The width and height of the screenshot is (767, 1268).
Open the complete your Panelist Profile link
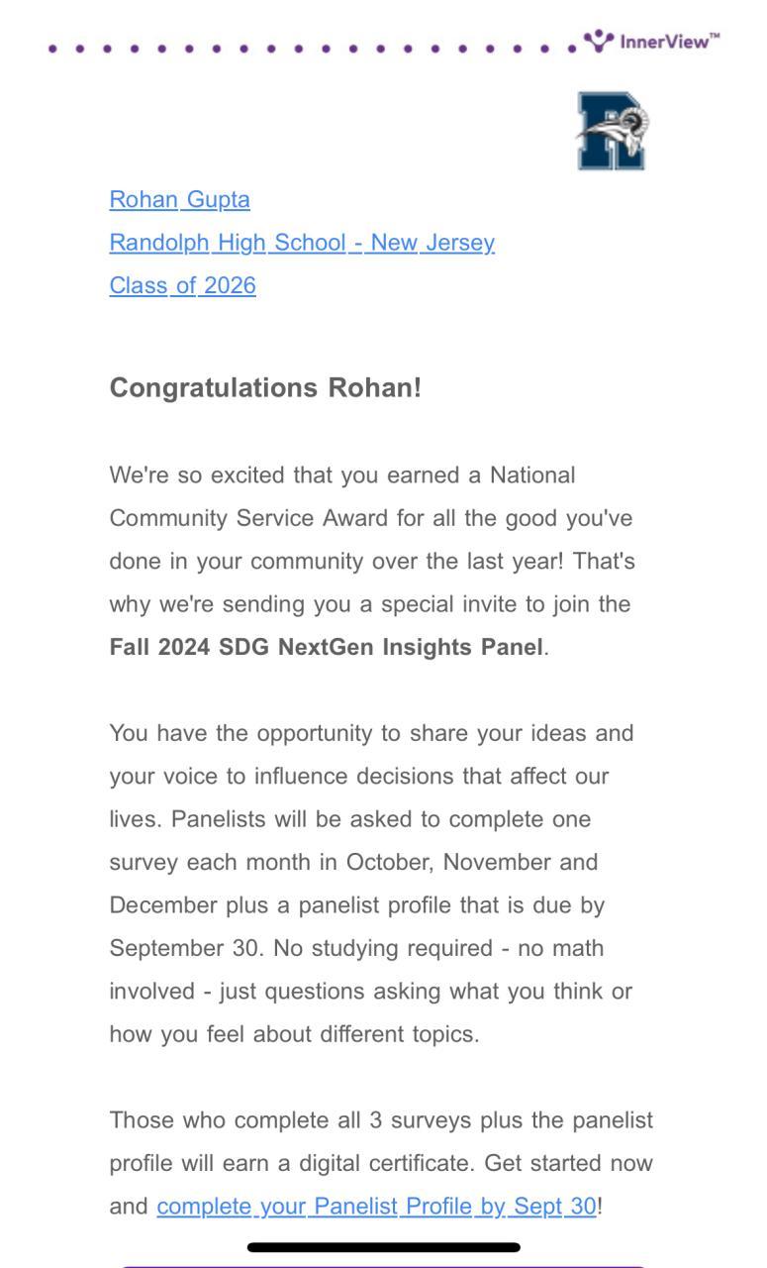click(x=376, y=1206)
